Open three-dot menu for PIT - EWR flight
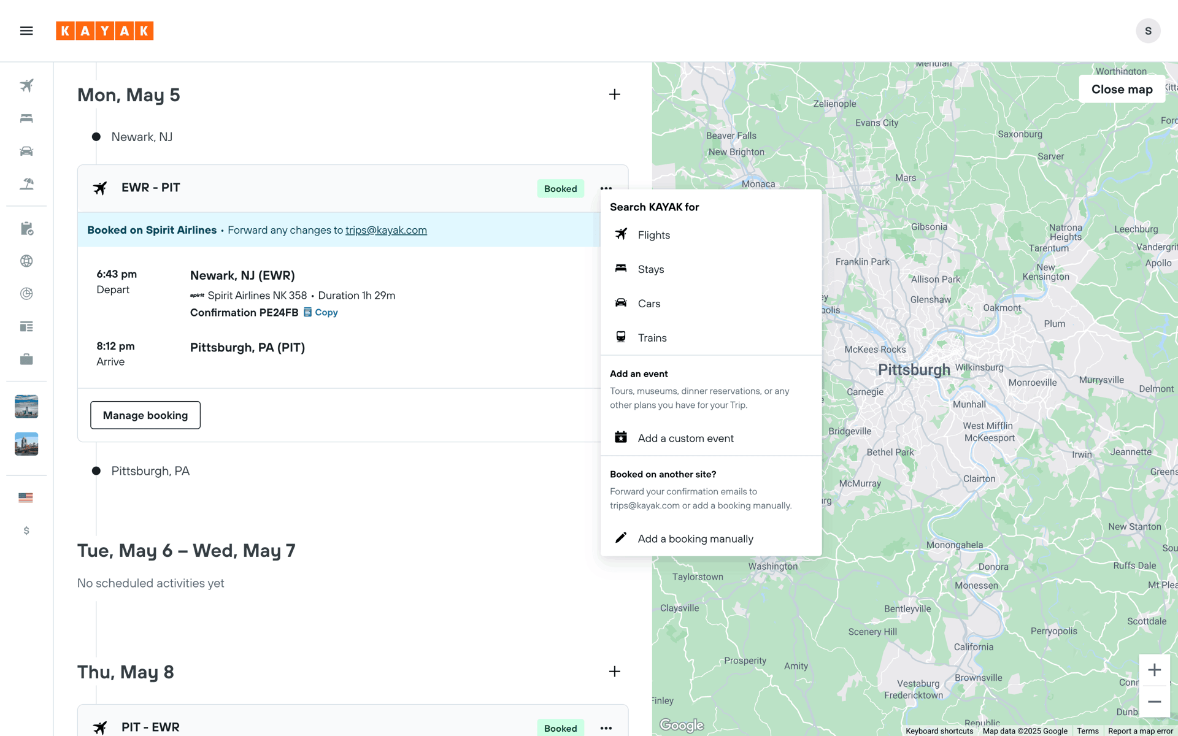The image size is (1178, 736). pos(606,728)
